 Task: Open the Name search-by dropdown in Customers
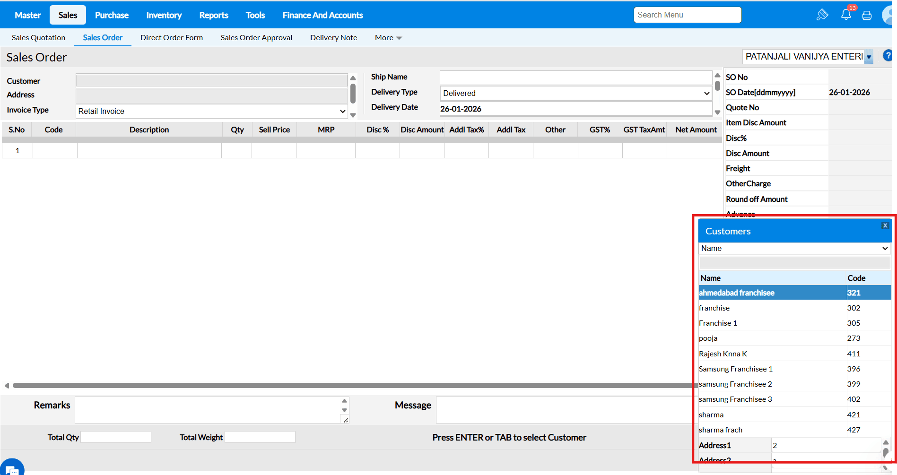[794, 248]
